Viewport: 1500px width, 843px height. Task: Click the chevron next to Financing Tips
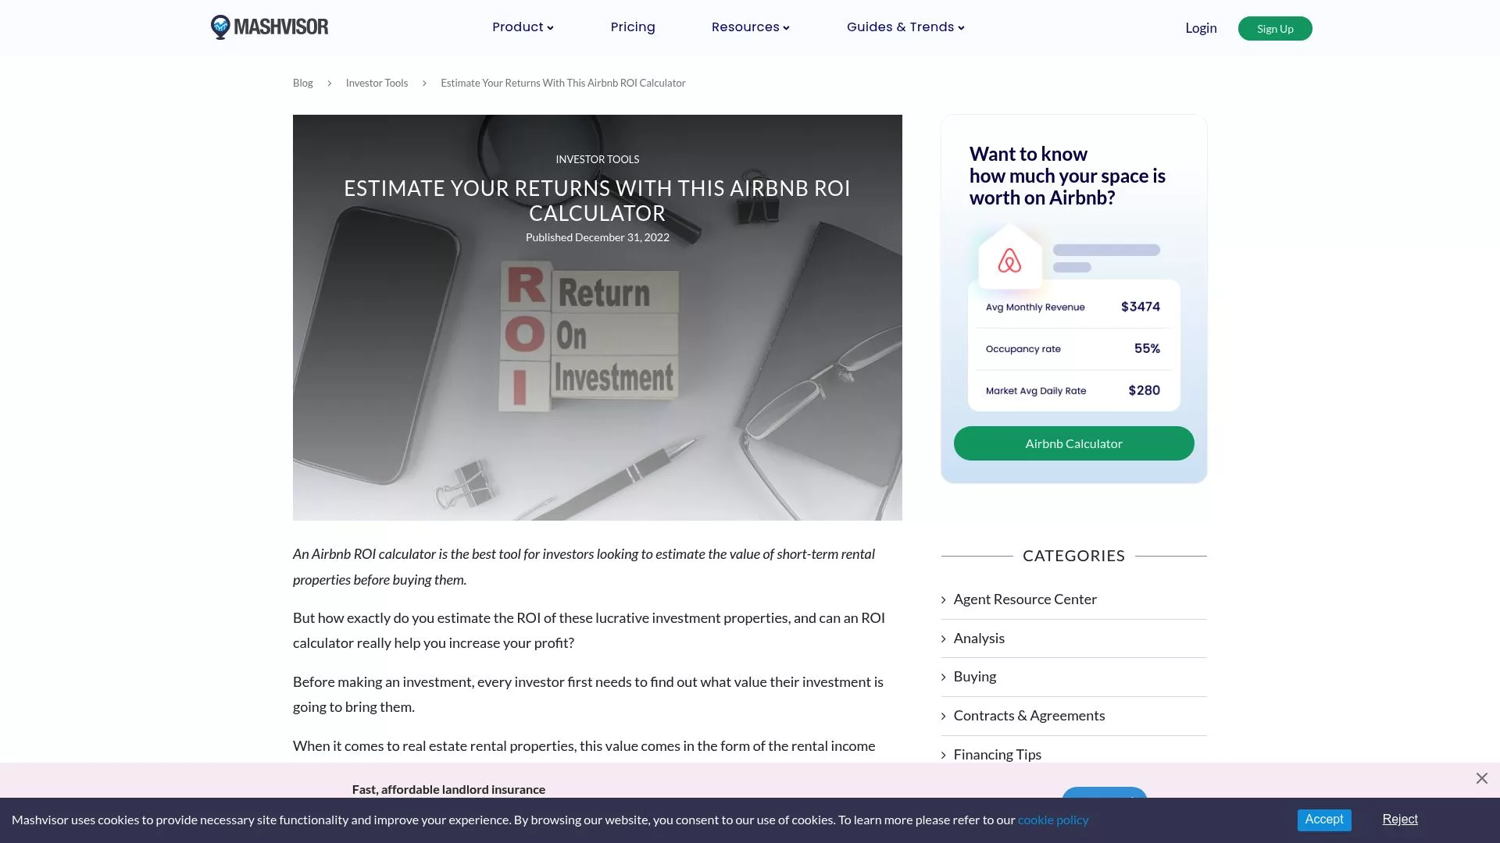[x=945, y=754]
